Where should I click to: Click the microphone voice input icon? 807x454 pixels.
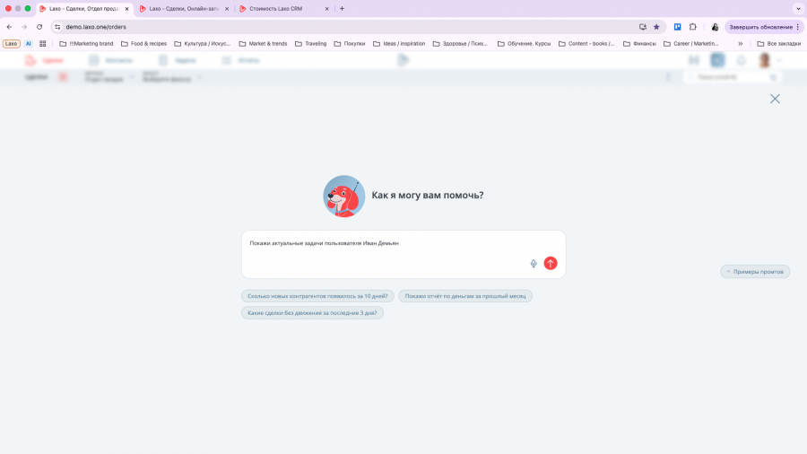(x=534, y=263)
